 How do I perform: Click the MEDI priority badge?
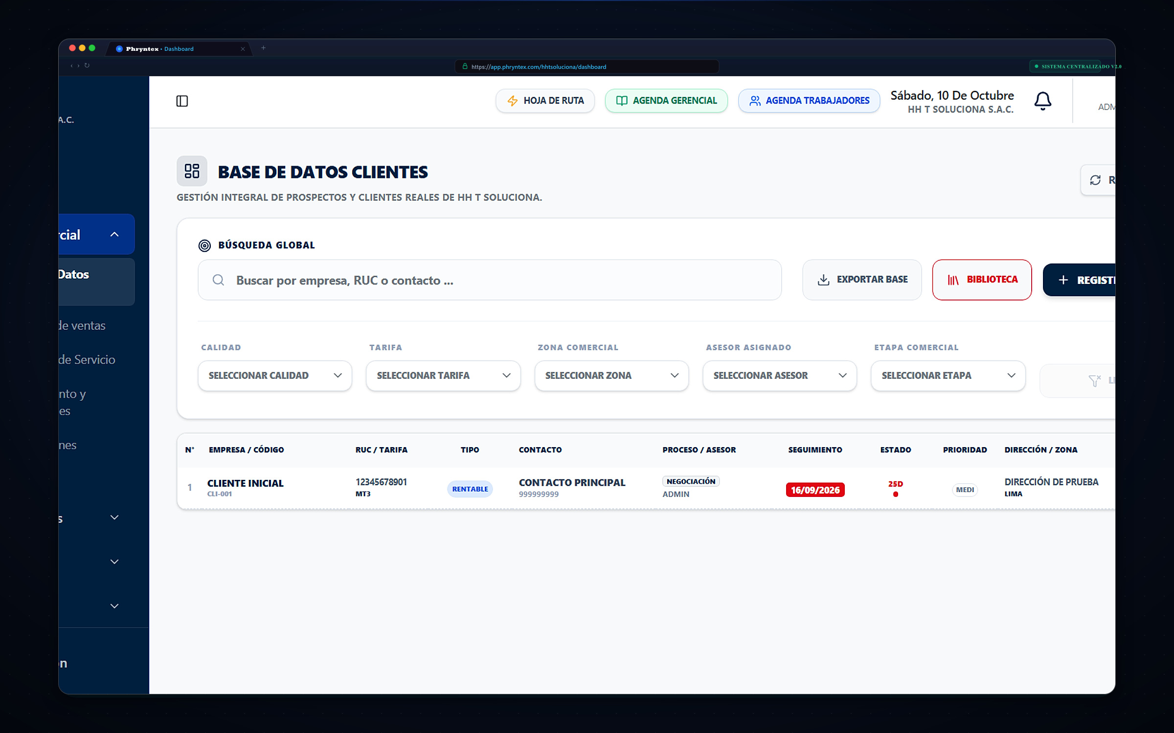click(965, 490)
